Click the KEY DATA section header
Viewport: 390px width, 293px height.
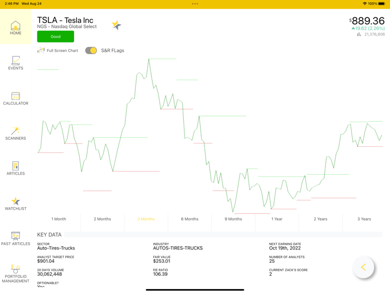[x=49, y=235]
